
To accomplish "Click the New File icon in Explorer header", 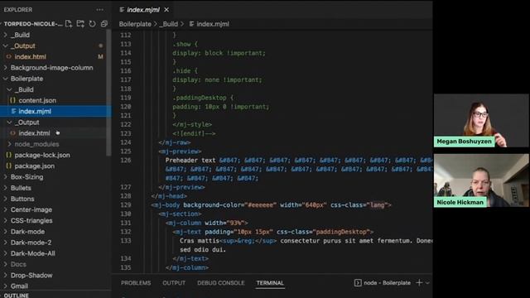I will 69,24.
